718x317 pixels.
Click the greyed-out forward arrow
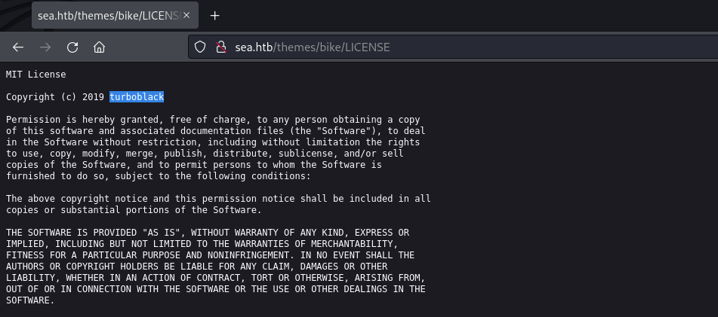pyautogui.click(x=45, y=47)
